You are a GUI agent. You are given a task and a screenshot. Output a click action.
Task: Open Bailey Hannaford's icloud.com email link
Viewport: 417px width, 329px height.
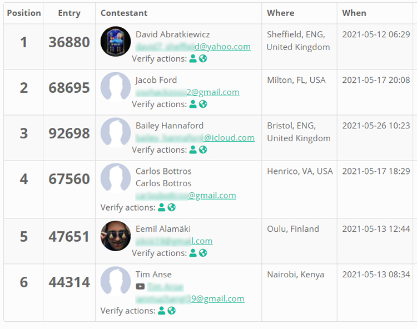[x=195, y=138]
